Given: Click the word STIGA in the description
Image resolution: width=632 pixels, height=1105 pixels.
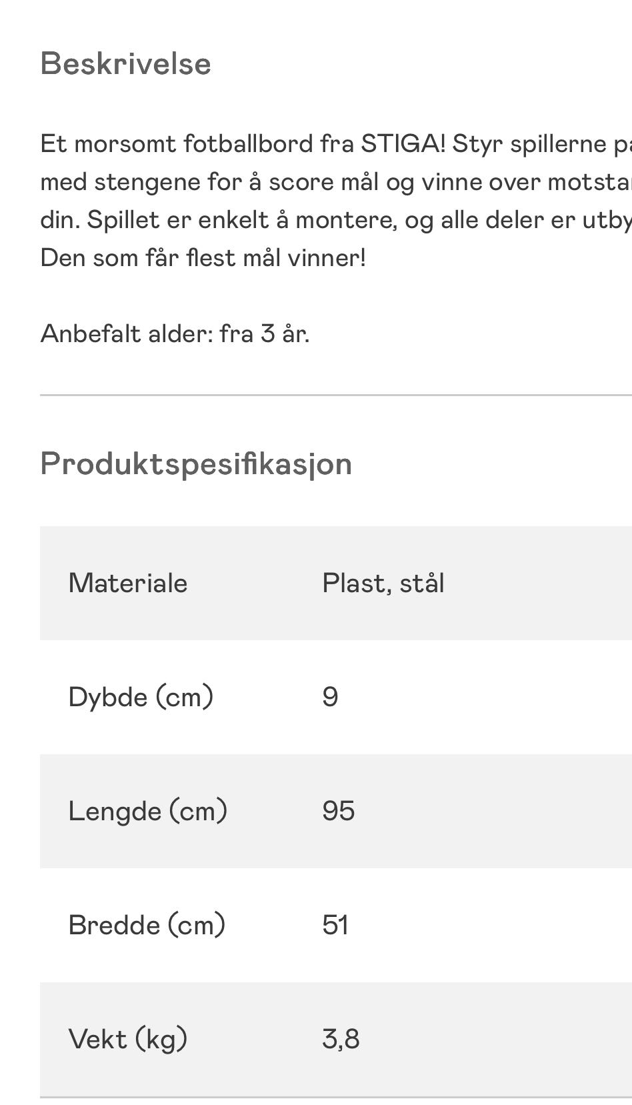Looking at the screenshot, I should pyautogui.click(x=402, y=144).
